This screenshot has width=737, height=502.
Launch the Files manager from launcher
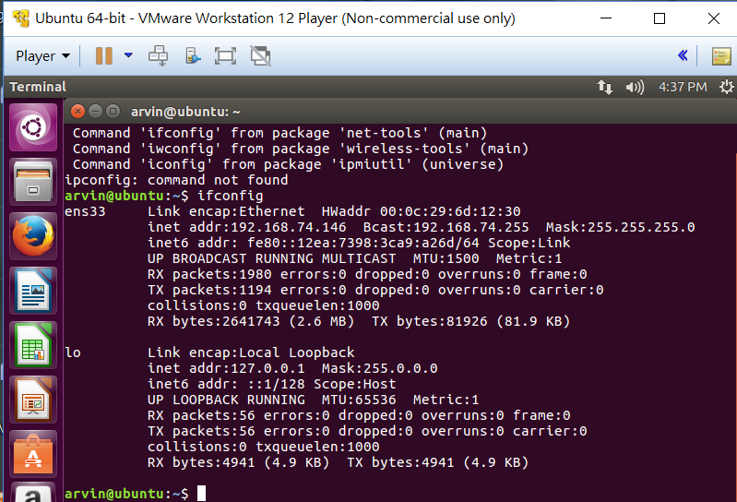click(33, 182)
